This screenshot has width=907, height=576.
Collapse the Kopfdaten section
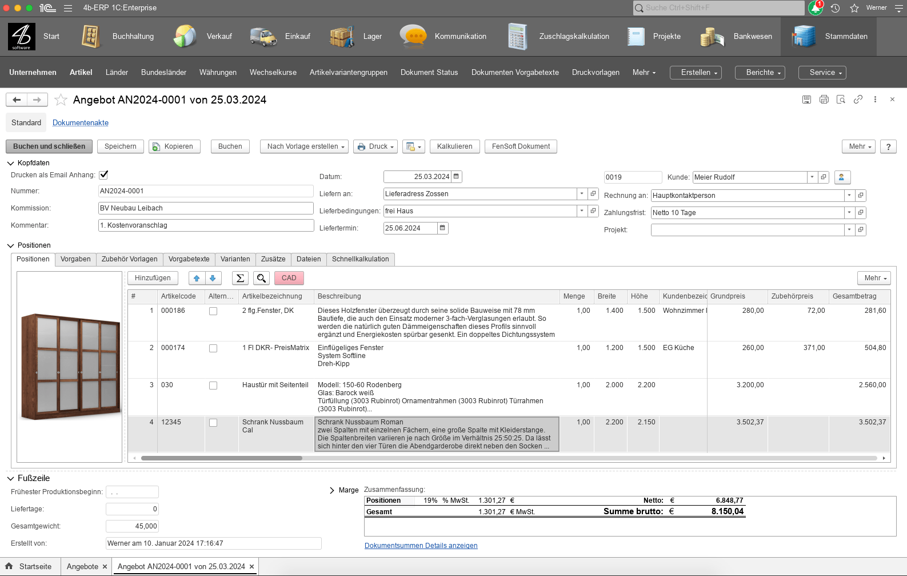[x=10, y=163]
